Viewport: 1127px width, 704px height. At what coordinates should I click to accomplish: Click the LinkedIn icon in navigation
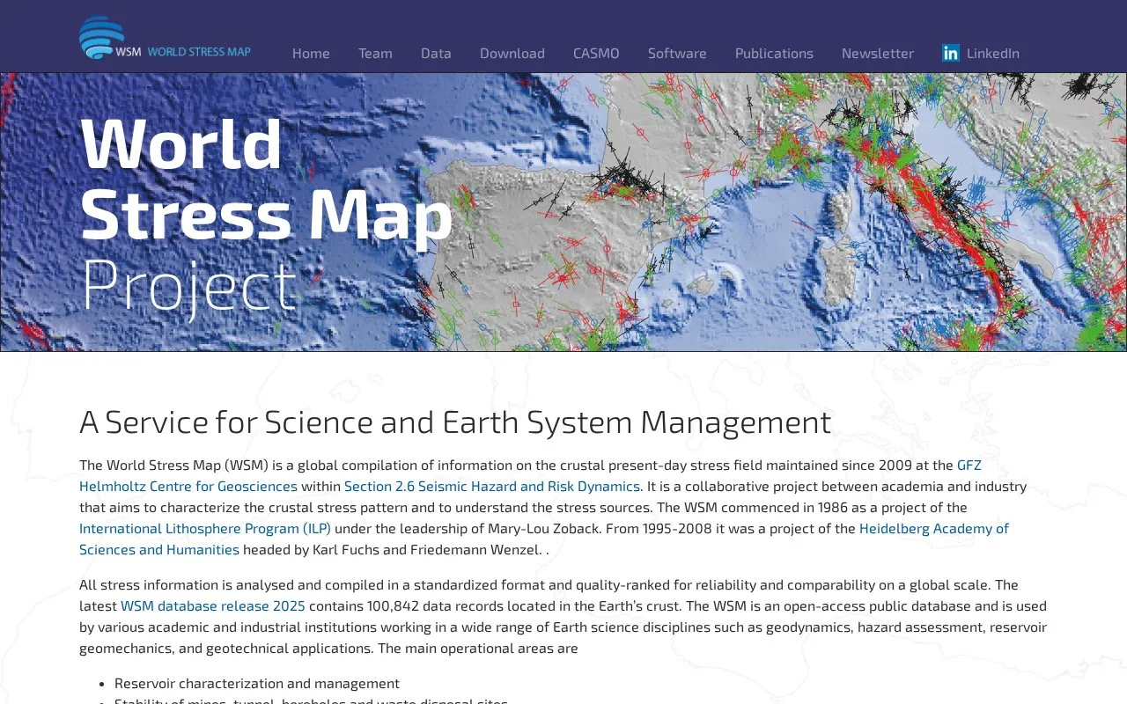pos(951,53)
